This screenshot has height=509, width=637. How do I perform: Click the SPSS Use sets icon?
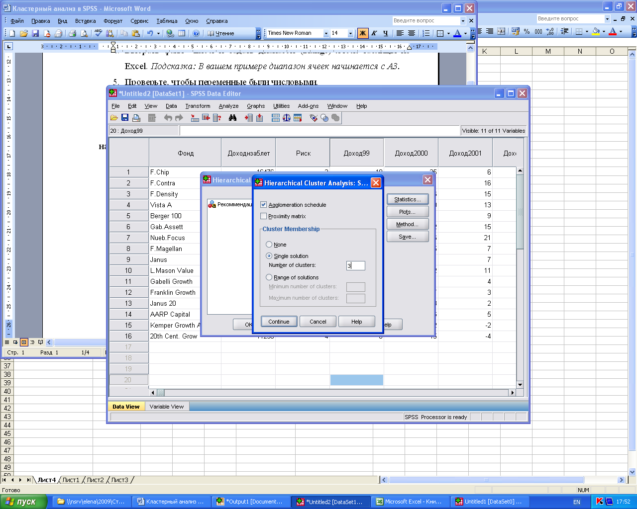324,118
